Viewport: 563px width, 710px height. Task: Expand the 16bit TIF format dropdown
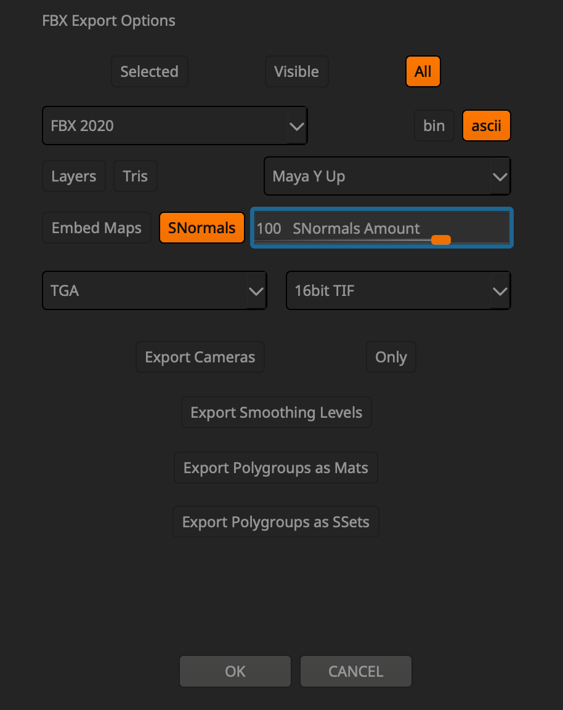tap(398, 291)
